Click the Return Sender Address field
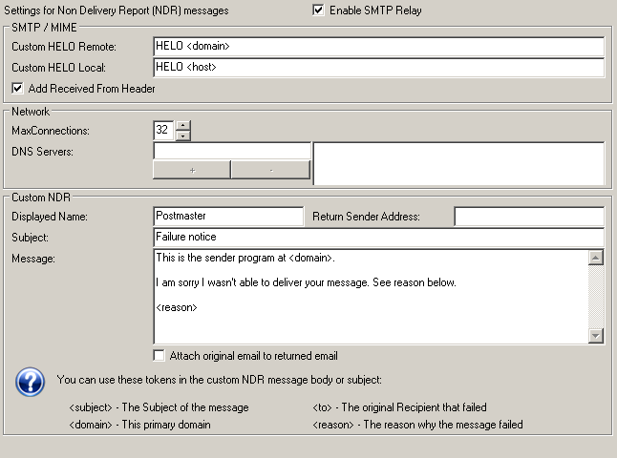 coord(528,217)
